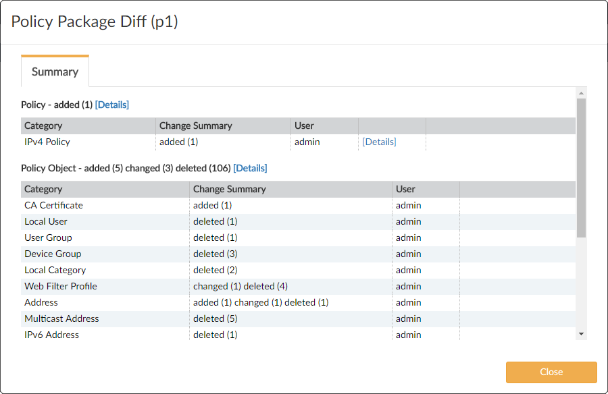Open Details link beside Policy Object heading
The width and height of the screenshot is (608, 394).
coord(250,168)
